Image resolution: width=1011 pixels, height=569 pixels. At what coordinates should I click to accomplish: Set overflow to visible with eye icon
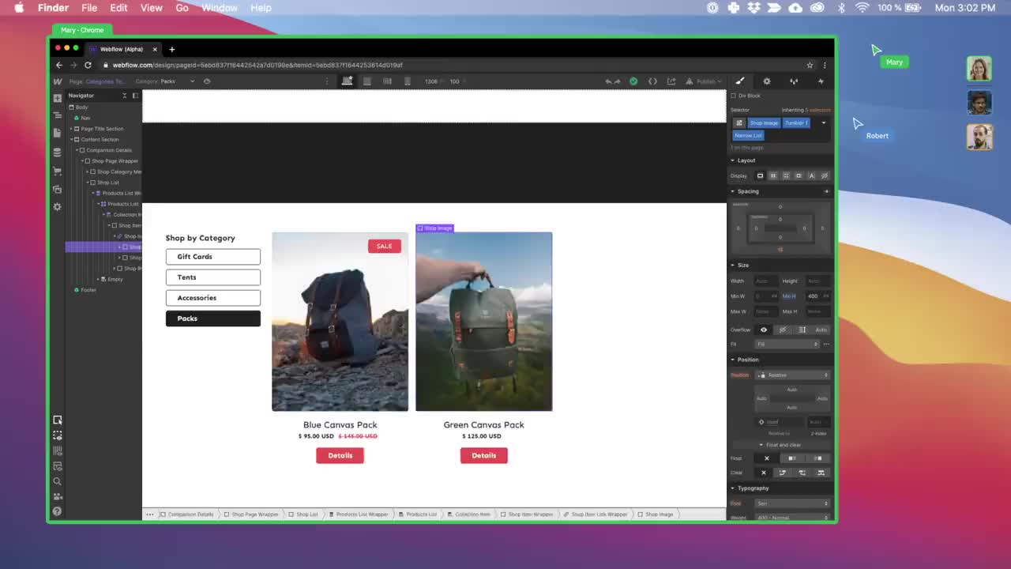[763, 330]
